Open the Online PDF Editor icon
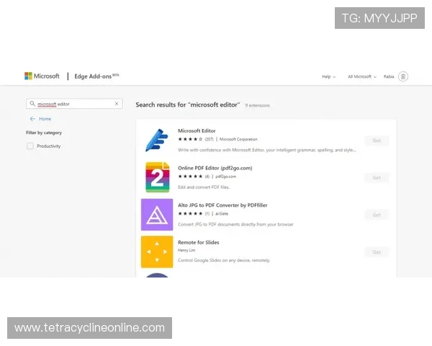 [x=156, y=177]
